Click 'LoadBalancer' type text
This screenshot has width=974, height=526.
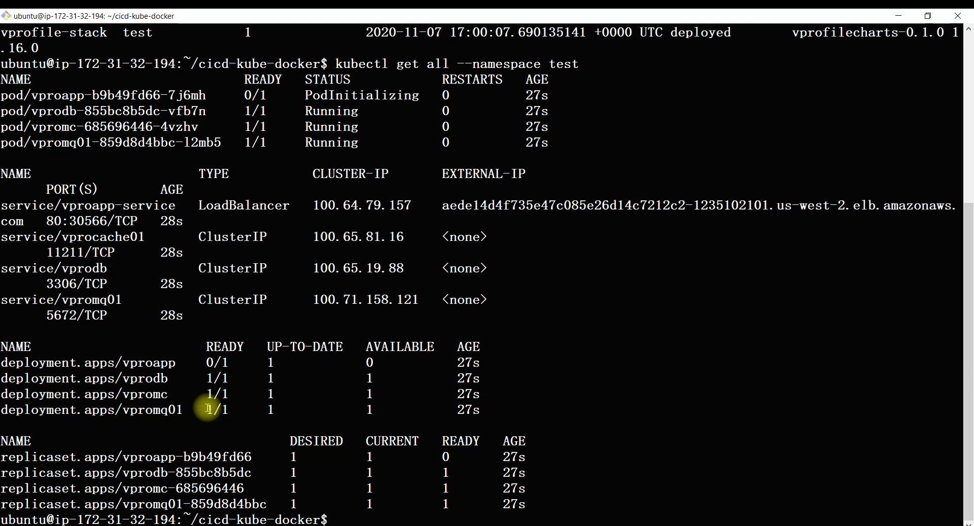[243, 205]
